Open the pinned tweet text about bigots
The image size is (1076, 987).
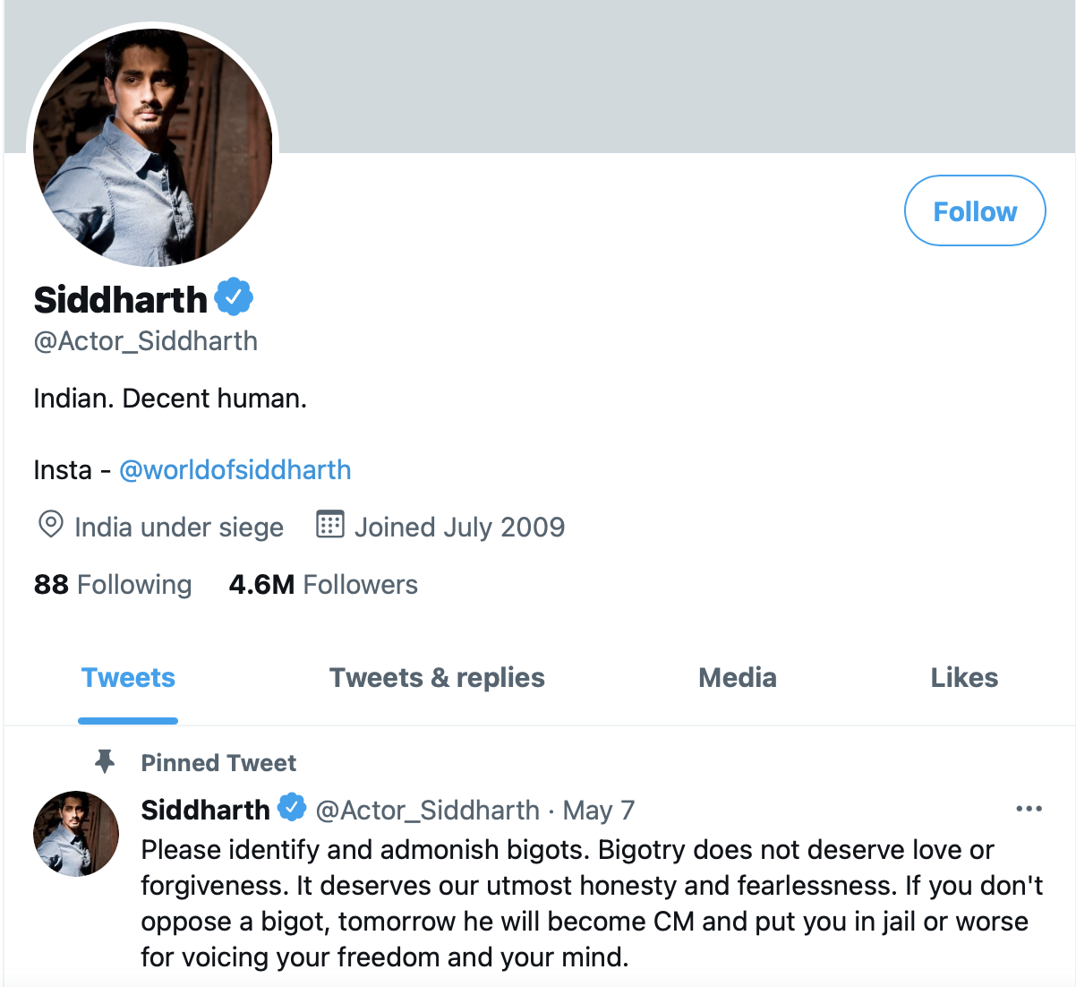(x=591, y=903)
